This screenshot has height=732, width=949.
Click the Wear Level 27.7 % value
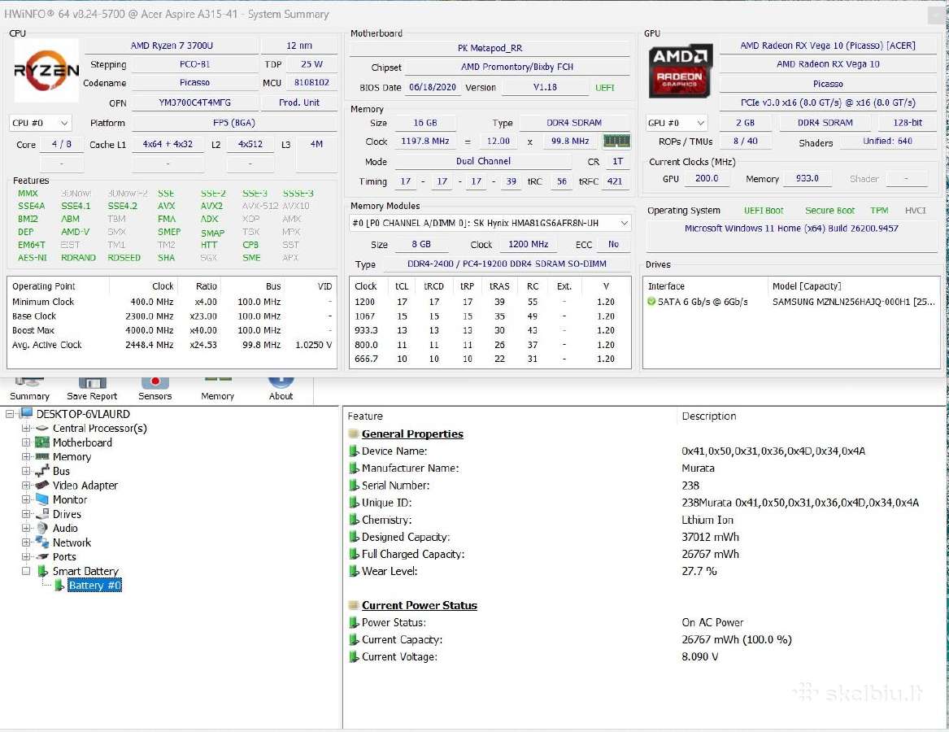pos(699,571)
